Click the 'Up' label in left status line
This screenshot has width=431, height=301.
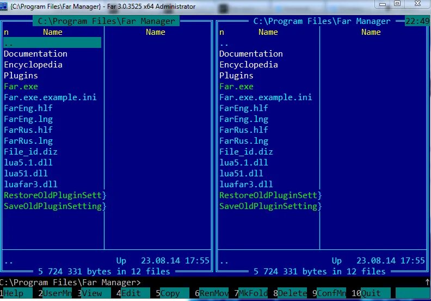tap(121, 261)
